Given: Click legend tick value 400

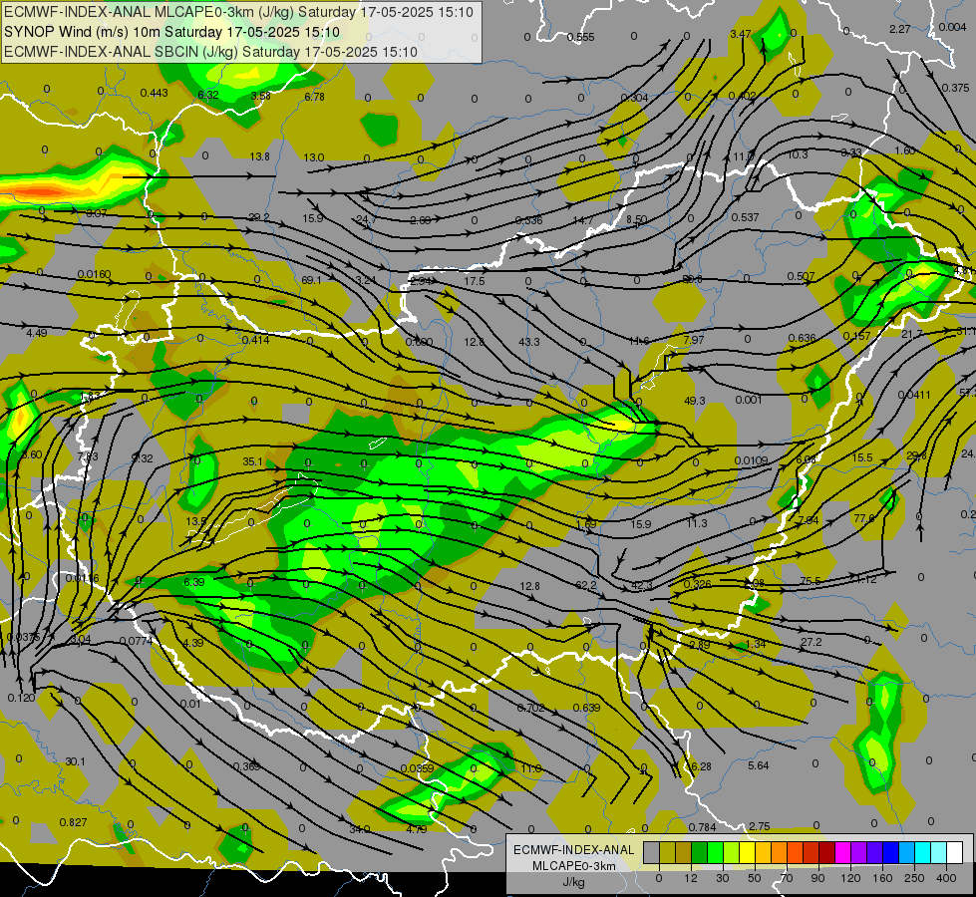Looking at the screenshot, I should [x=946, y=878].
